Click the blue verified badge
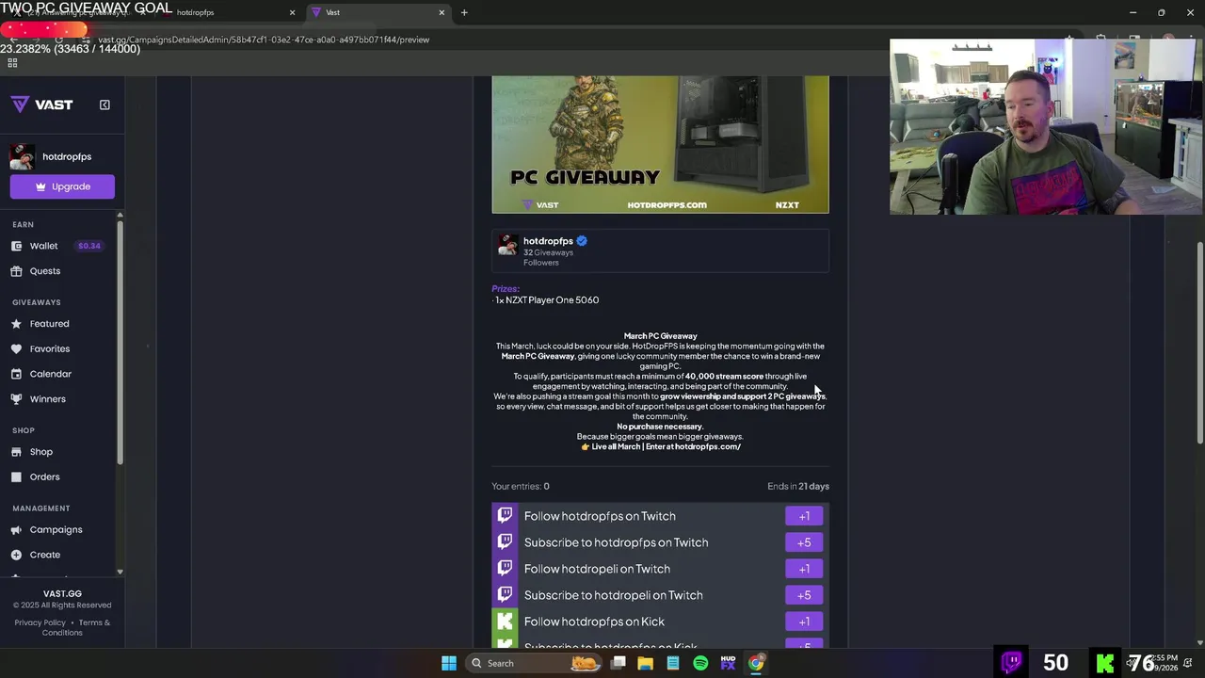The image size is (1205, 678). [582, 241]
